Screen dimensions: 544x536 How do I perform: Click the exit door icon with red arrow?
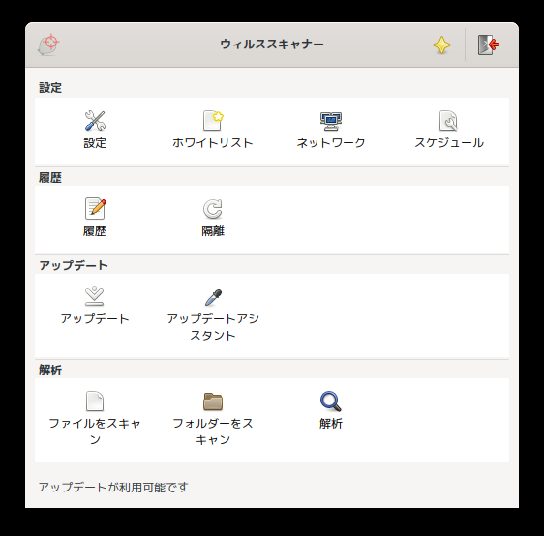point(489,45)
